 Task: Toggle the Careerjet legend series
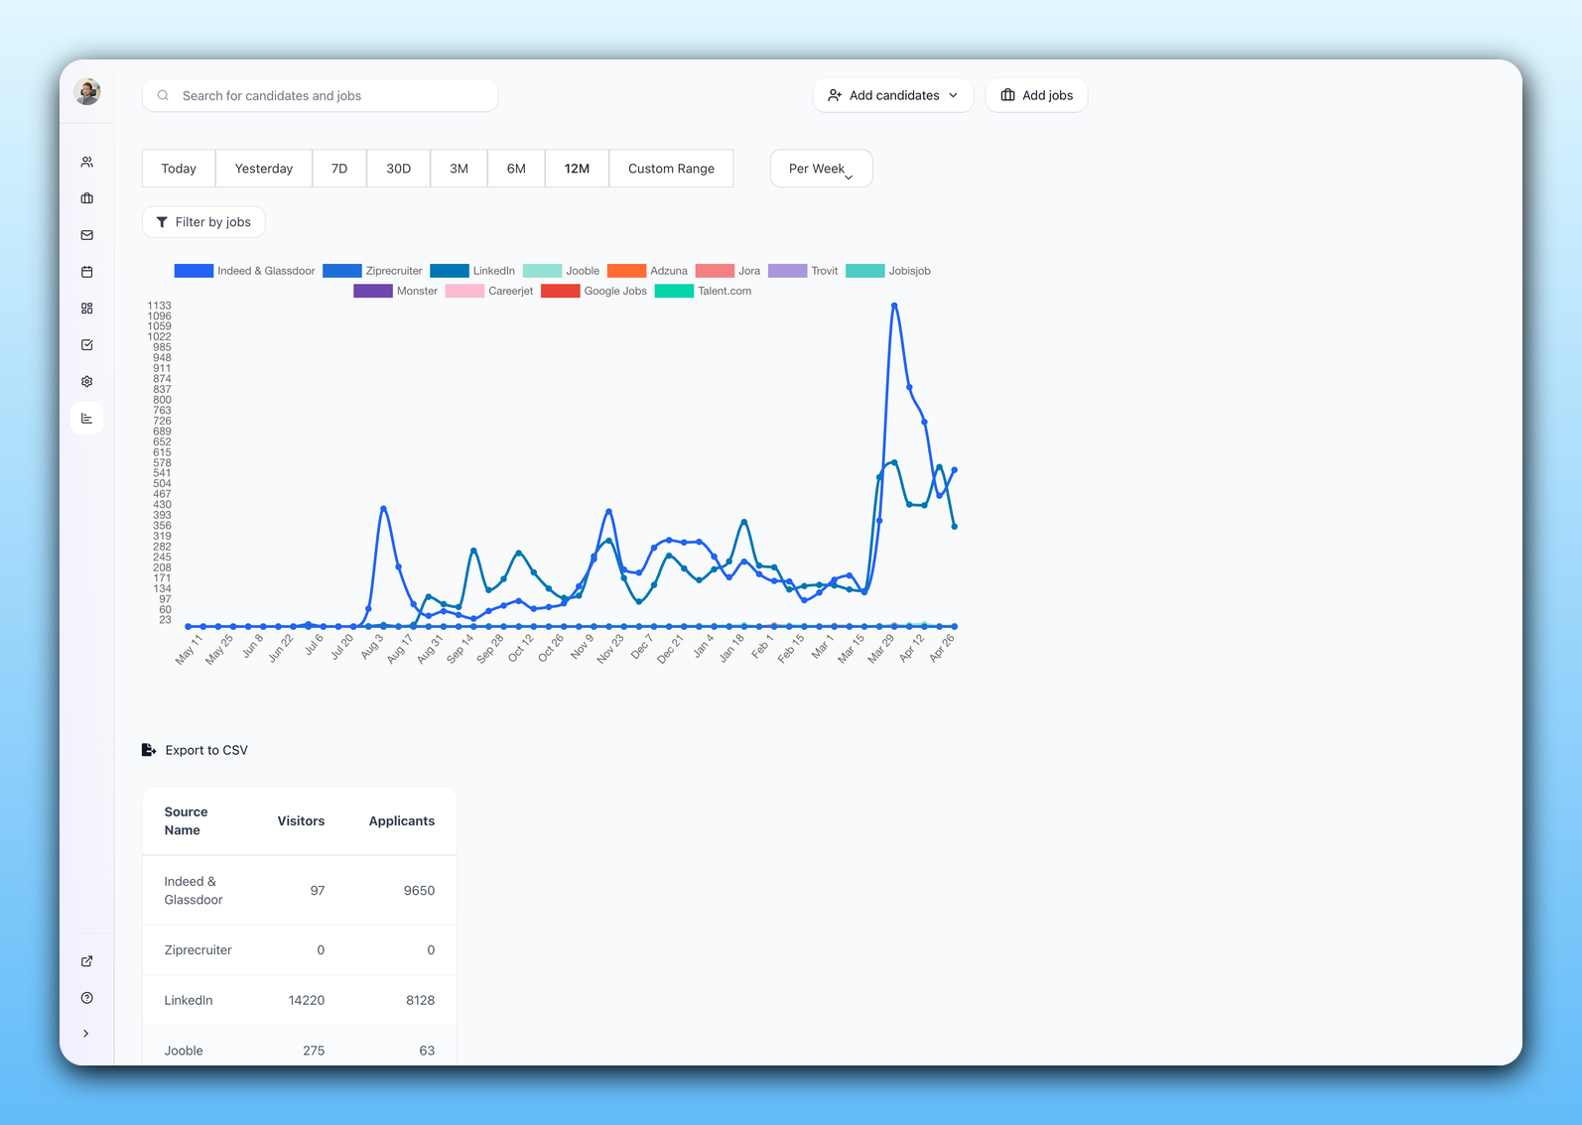click(489, 291)
